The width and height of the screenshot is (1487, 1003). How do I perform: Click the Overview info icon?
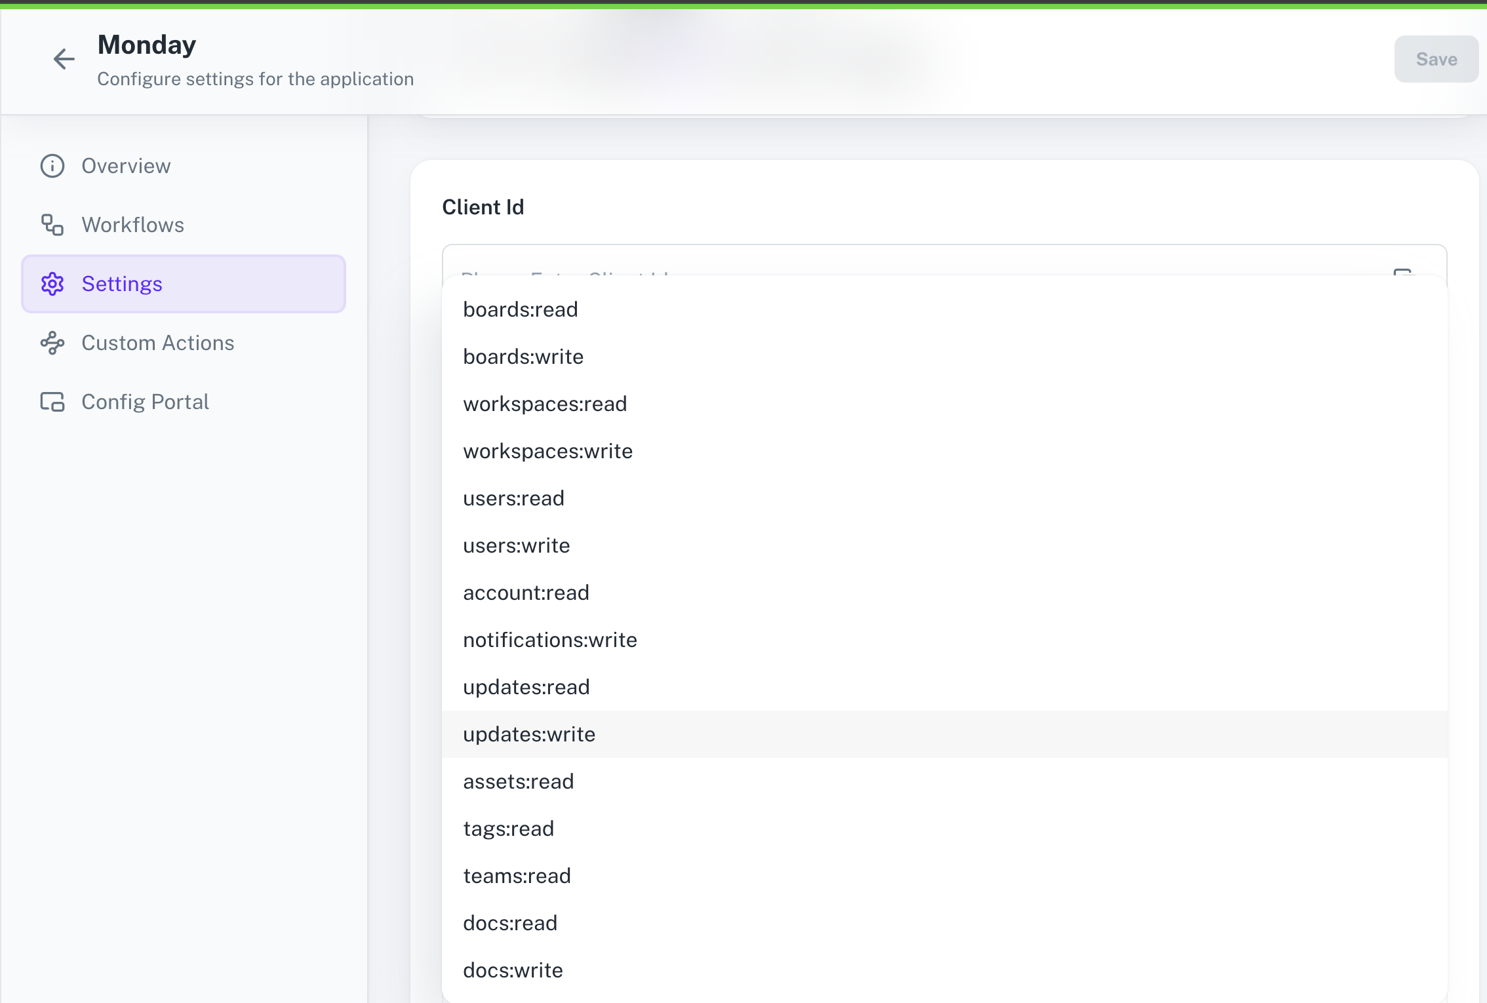(x=52, y=167)
